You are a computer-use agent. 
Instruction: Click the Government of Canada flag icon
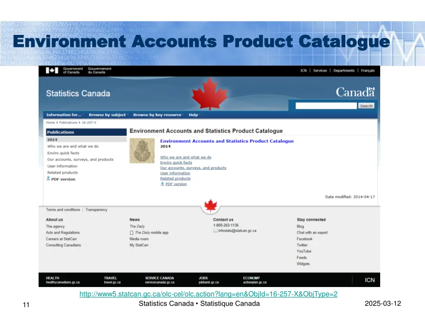(52, 71)
